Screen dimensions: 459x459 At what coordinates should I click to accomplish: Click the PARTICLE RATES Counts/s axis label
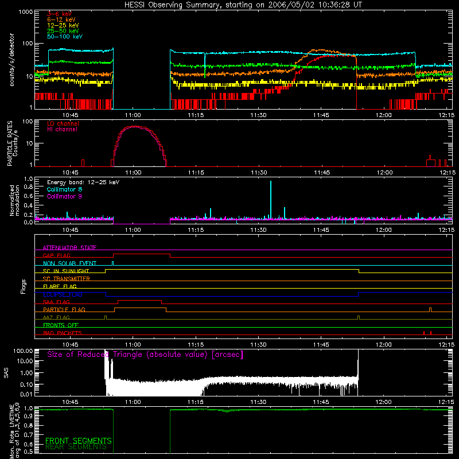click(x=12, y=143)
